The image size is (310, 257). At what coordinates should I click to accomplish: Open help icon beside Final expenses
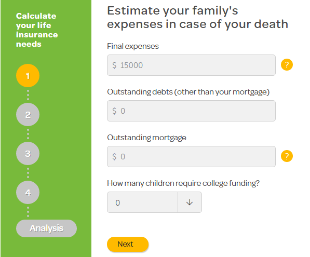[x=287, y=65]
